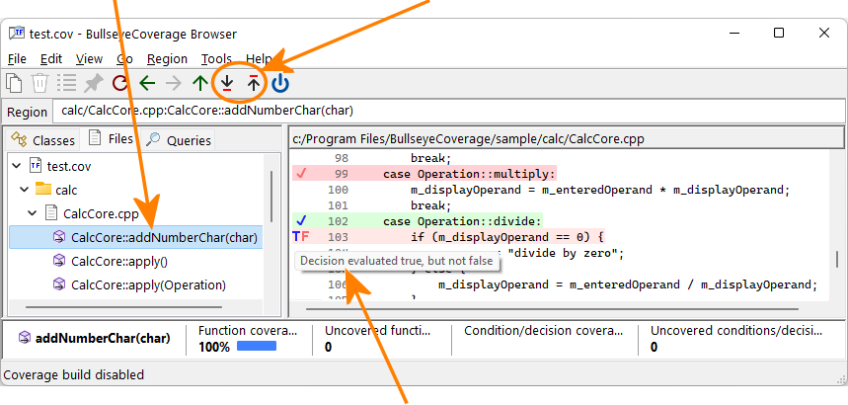This screenshot has height=405, width=848.
Task: Click the Region path input field
Action: pos(449,112)
